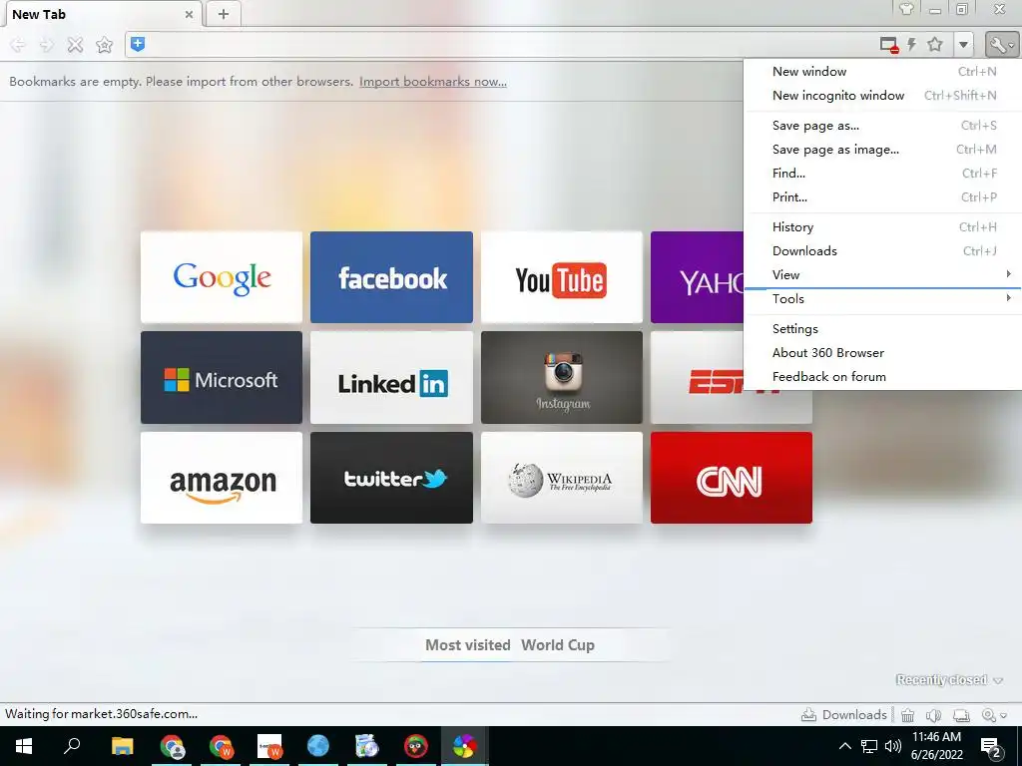Open History from the menu

pyautogui.click(x=883, y=227)
